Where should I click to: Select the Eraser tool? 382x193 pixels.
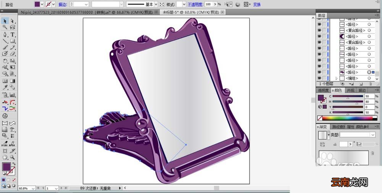13,54
